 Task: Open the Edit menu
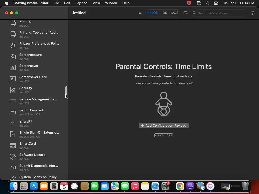67,3
